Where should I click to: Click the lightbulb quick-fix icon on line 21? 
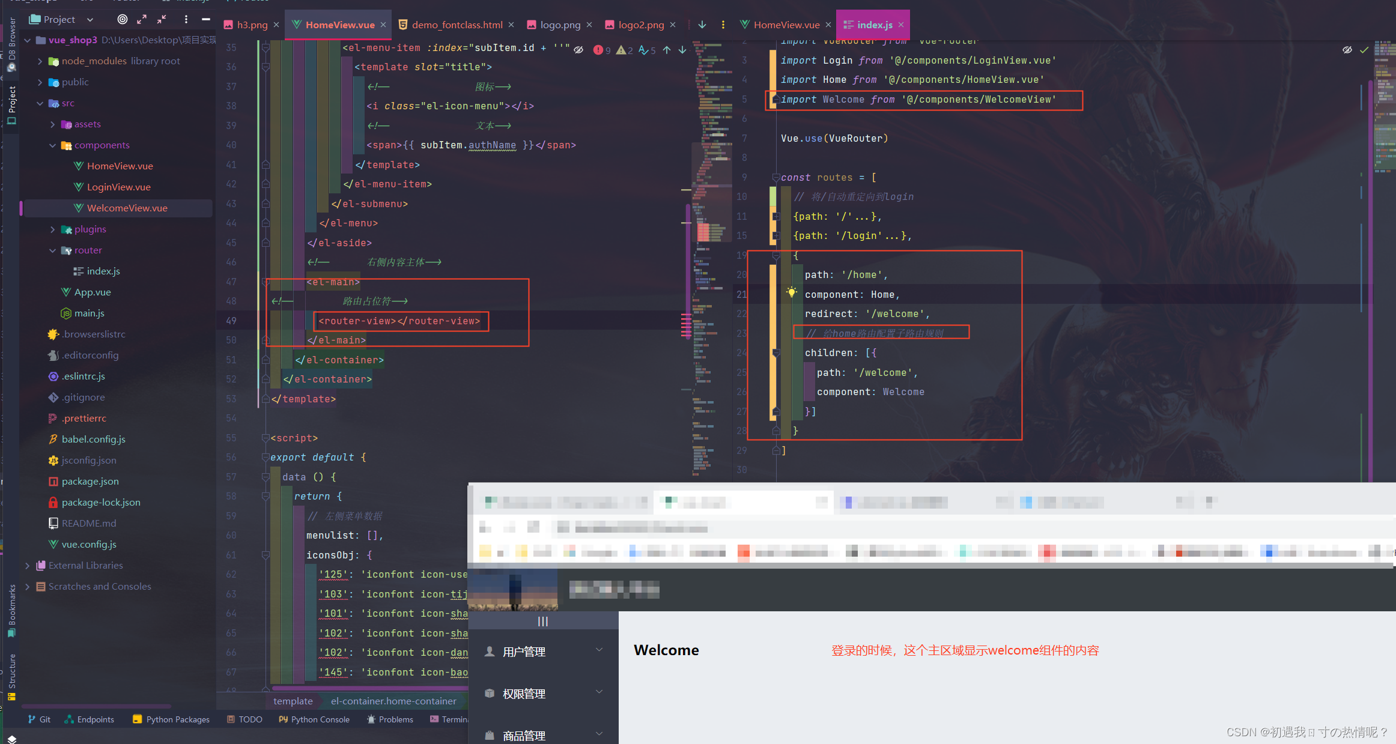[x=792, y=292]
